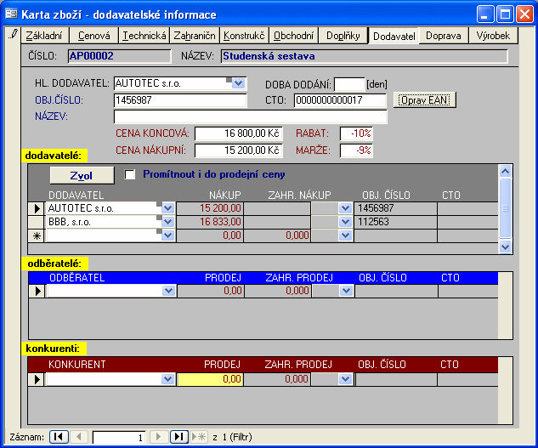The width and height of the screenshot is (538, 448).
Task: Open currency dropdown in BBB row
Action: tap(345, 222)
